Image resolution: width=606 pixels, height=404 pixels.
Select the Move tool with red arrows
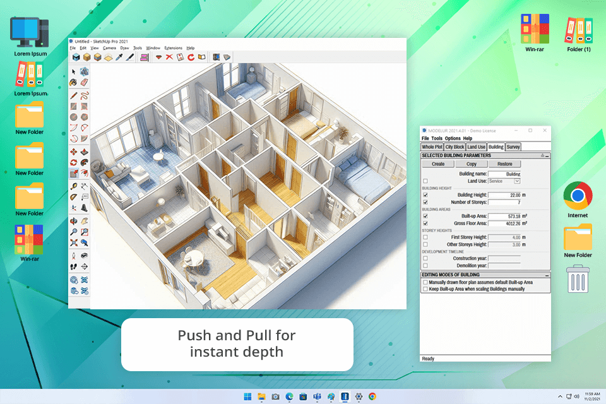coord(73,151)
